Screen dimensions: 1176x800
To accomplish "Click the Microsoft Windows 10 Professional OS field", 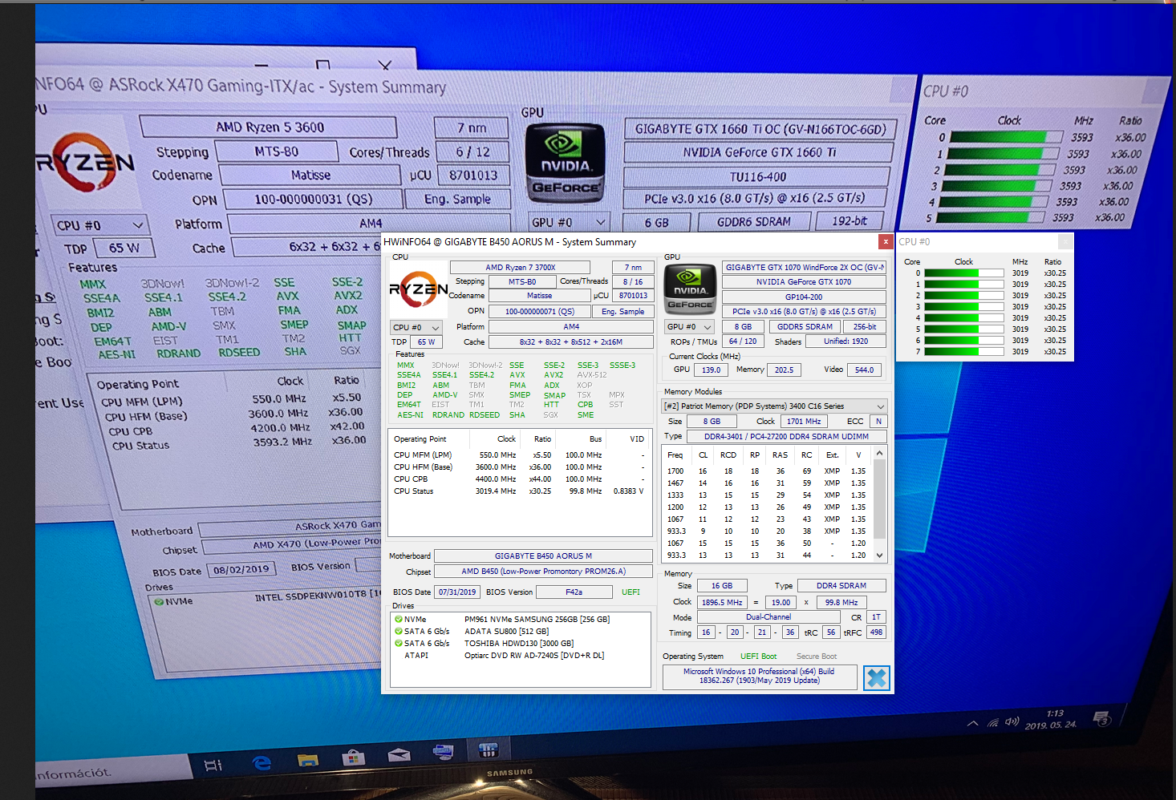I will click(x=759, y=676).
